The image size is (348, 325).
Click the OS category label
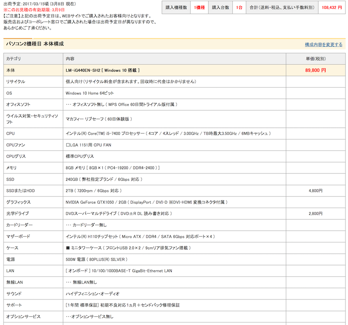coord(9,93)
